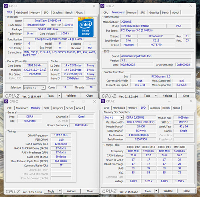Click the CPU-Z app icon in the CPU window title bar
This screenshot has width=200, height=197.
[x=6, y=6]
